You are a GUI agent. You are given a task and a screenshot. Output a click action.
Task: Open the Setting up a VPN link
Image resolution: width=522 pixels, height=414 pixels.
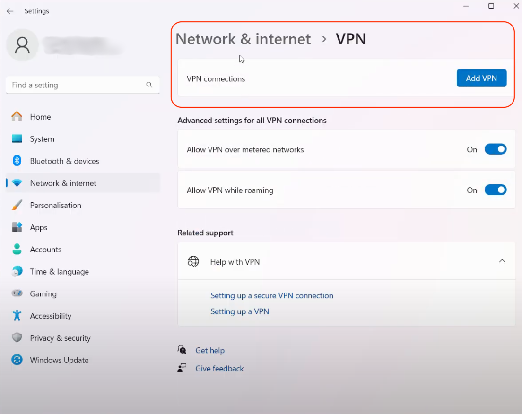click(x=240, y=311)
